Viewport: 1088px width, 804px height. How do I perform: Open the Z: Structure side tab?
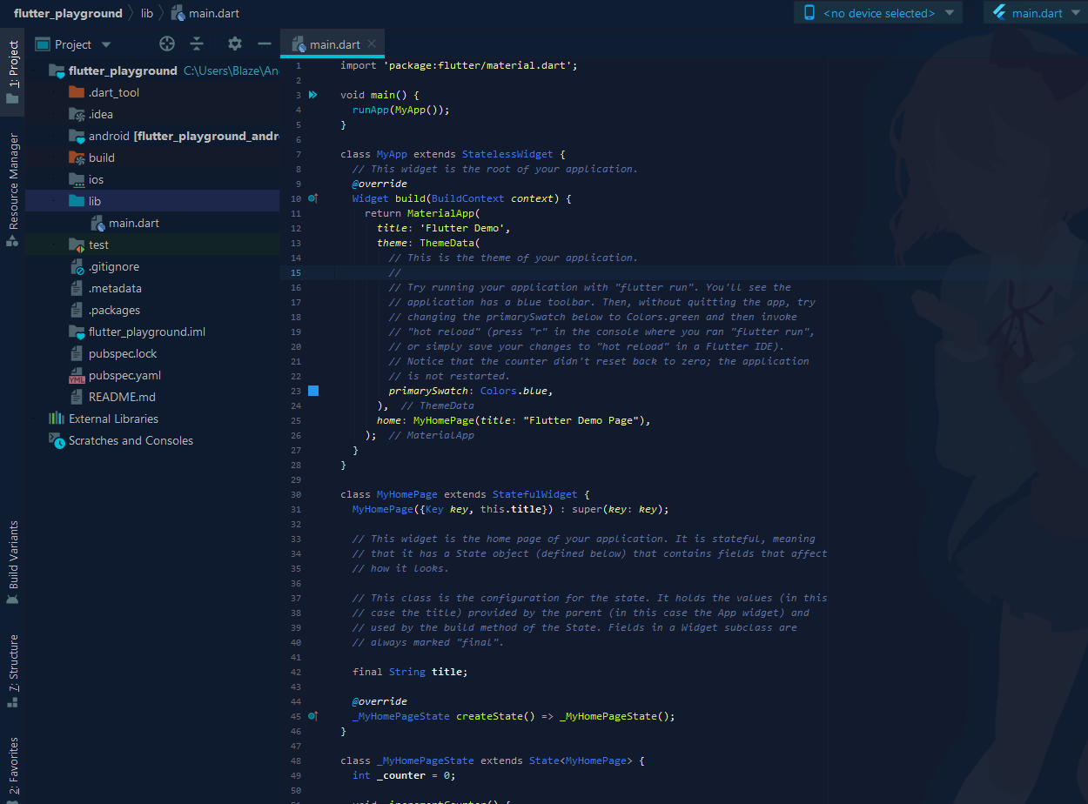click(x=12, y=670)
